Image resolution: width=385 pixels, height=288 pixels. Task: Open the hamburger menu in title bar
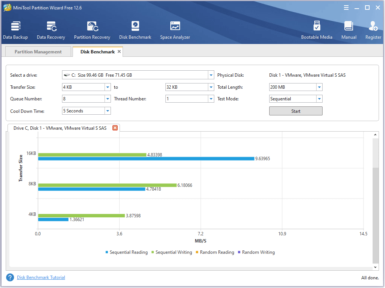pyautogui.click(x=346, y=8)
